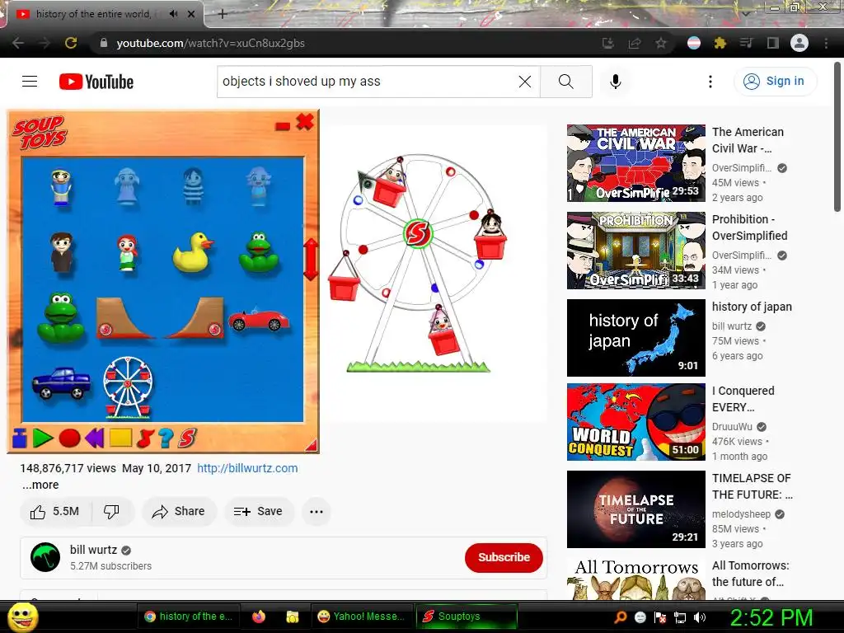Select the Ferris wheel toy in toybox

128,387
